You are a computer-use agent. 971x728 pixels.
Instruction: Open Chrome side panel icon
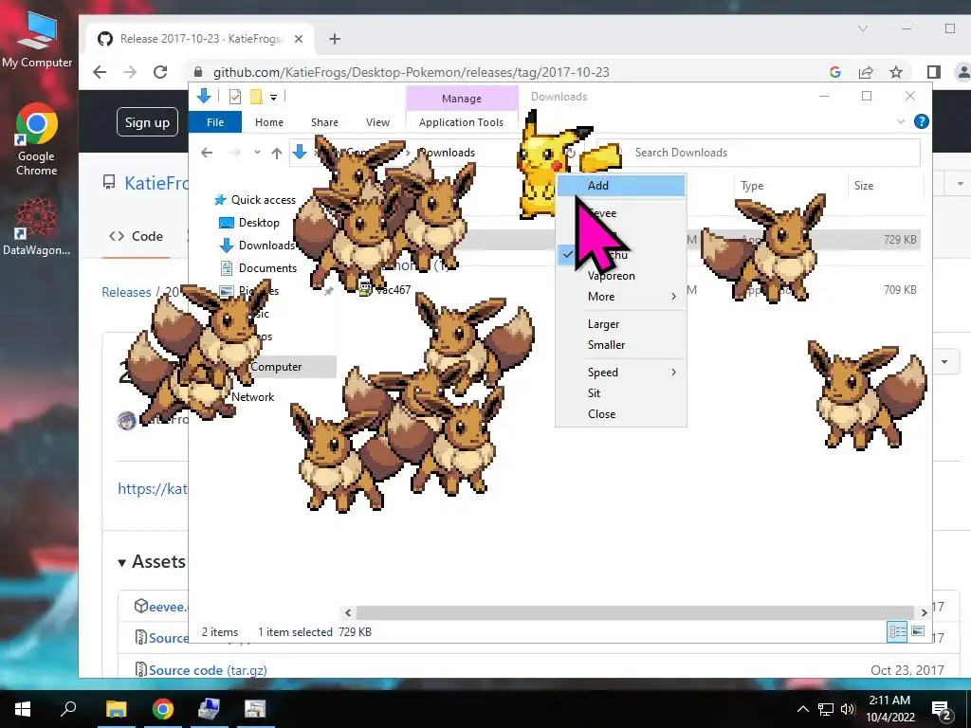click(x=934, y=72)
